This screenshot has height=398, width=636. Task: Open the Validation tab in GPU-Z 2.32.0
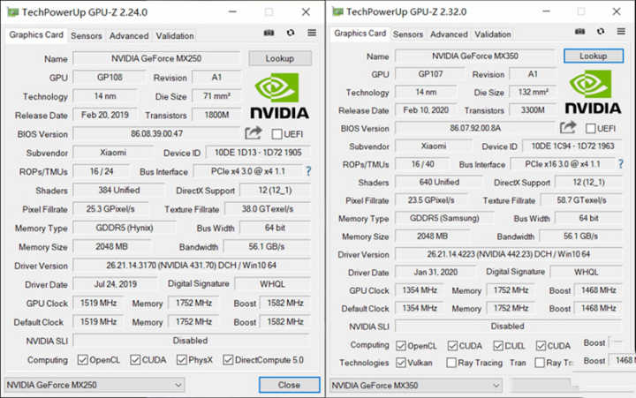click(x=493, y=34)
